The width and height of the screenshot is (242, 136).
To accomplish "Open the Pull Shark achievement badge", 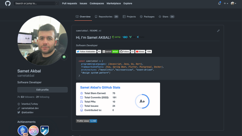I will click(x=23, y=130).
